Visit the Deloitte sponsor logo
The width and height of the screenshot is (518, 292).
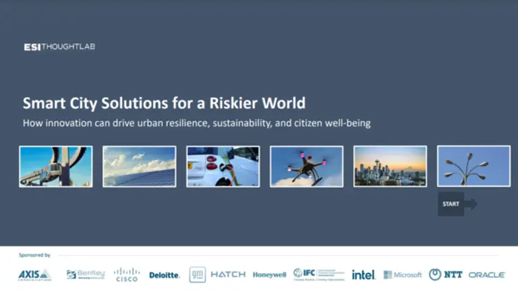click(x=165, y=275)
